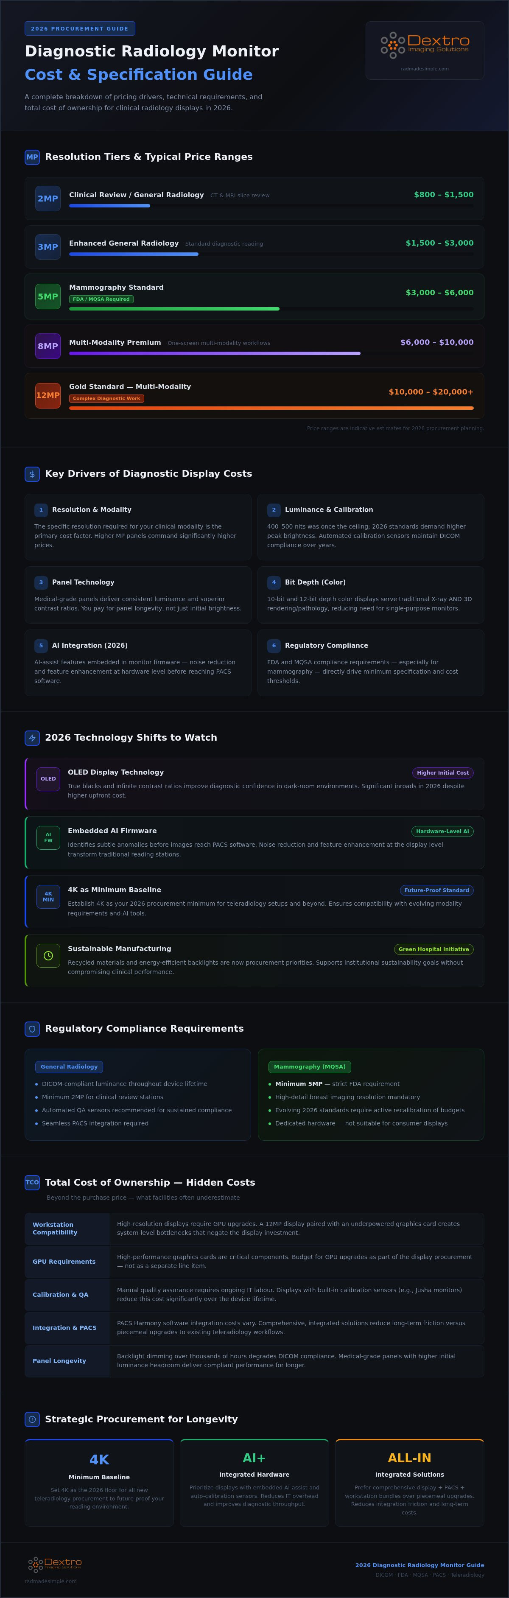This screenshot has width=509, height=1598.
Task: Open the radmadesimple.com link in footer
Action: tap(51, 1581)
